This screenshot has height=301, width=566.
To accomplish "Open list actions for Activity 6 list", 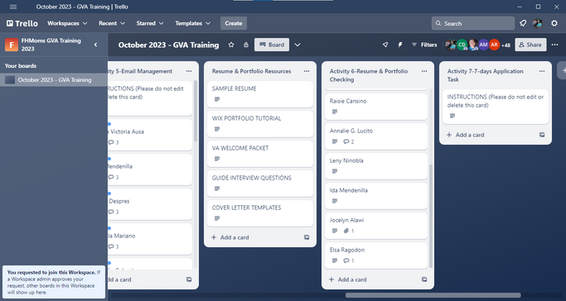I will [x=424, y=71].
